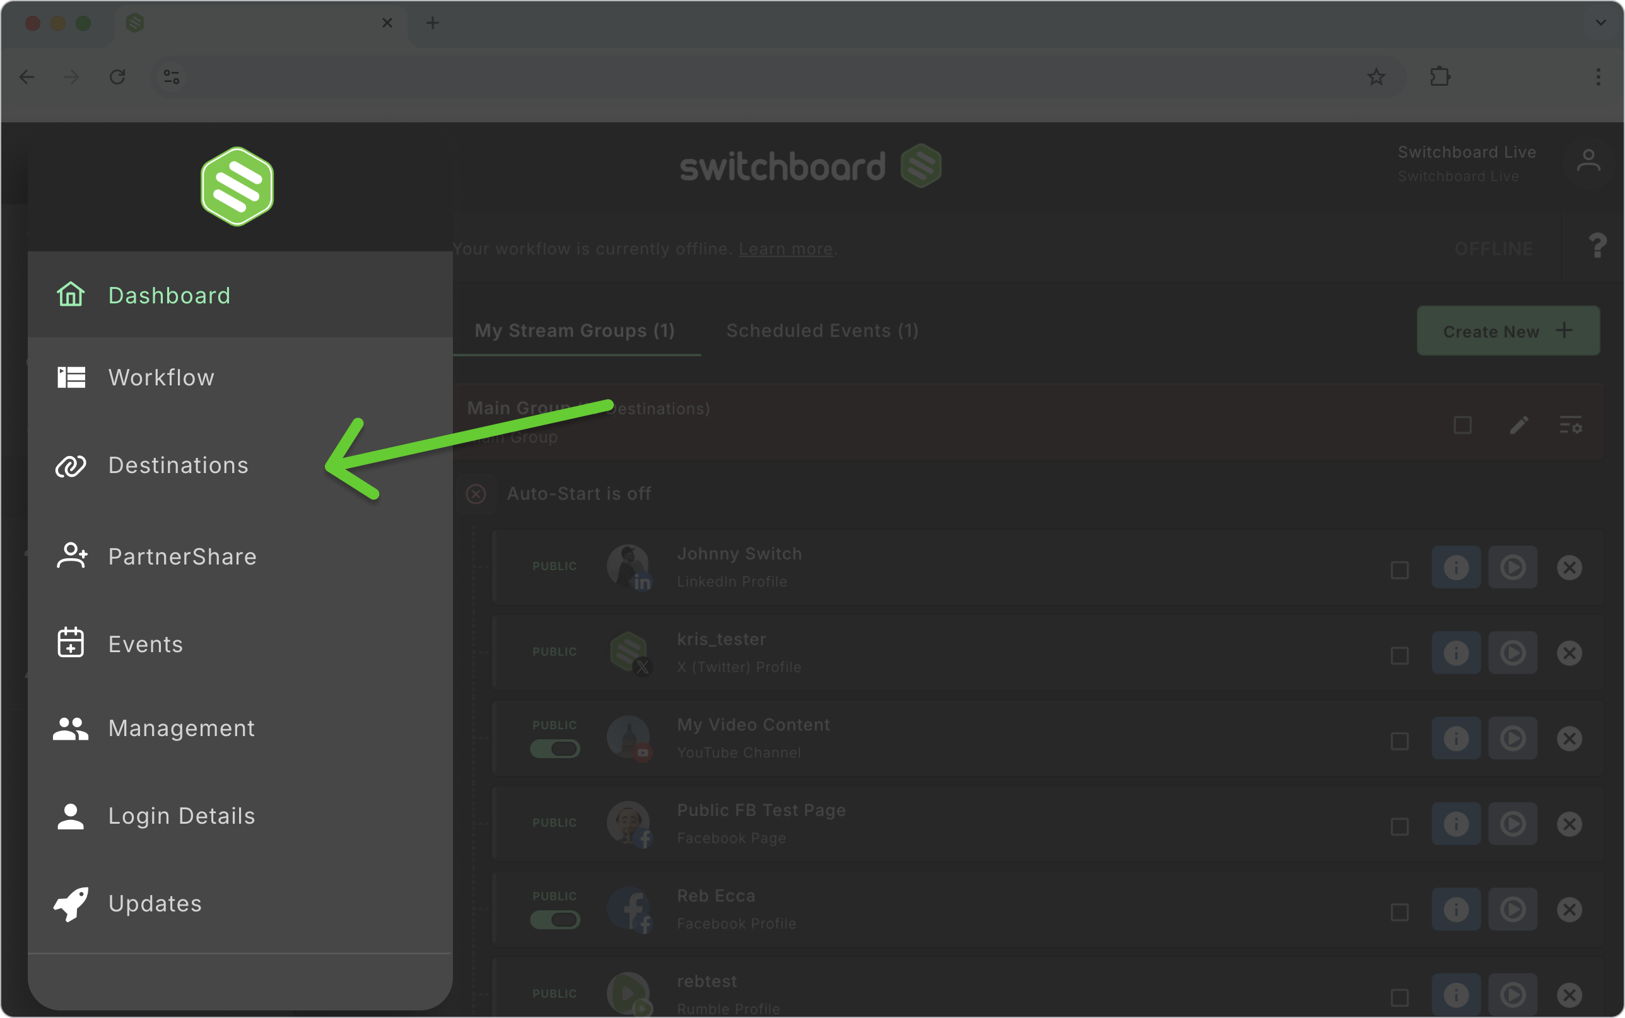Click the green Switchboard hexagon logo in sidebar
The image size is (1625, 1018).
(x=237, y=187)
